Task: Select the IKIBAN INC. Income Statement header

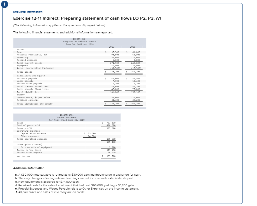Action: (67, 116)
